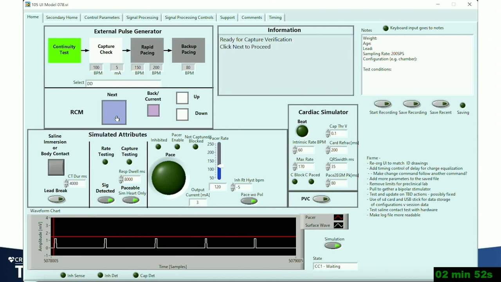
Task: Click the RCM Next button
Action: [x=114, y=112]
